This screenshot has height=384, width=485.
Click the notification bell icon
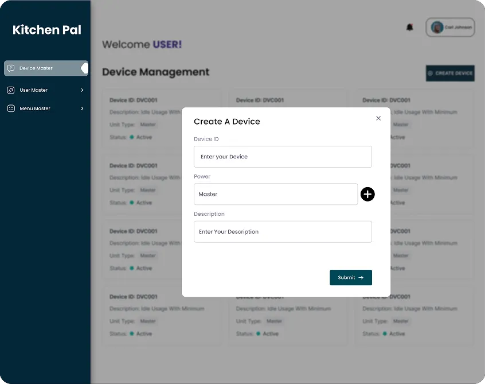409,28
